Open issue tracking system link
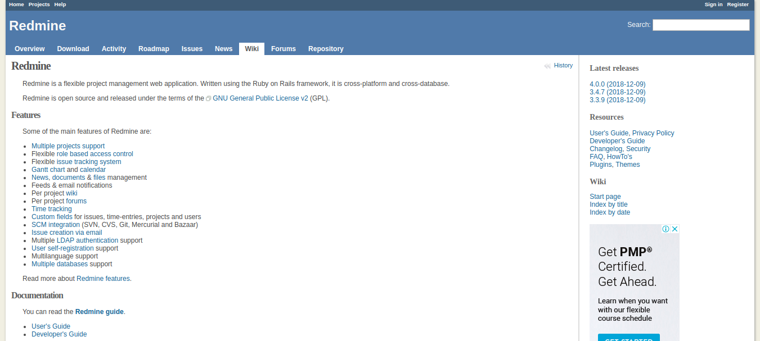Image resolution: width=760 pixels, height=341 pixels. [x=89, y=162]
